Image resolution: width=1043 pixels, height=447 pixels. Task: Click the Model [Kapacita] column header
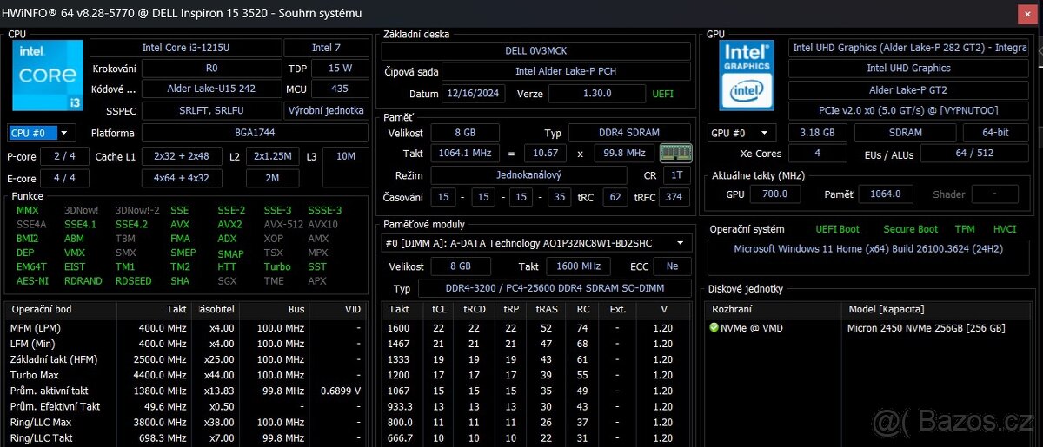pyautogui.click(x=886, y=309)
